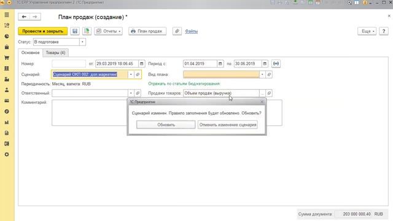Open the pie chart section in sidebar
The image size is (393, 221).
7,36
